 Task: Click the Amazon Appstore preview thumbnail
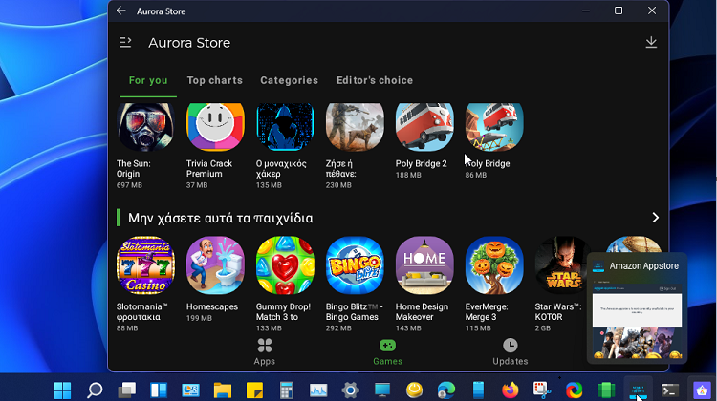tap(637, 318)
